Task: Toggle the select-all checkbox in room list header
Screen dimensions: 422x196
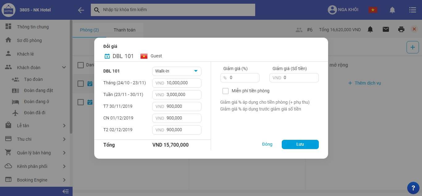Action: point(81,65)
